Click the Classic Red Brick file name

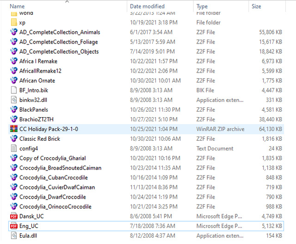[40, 139]
